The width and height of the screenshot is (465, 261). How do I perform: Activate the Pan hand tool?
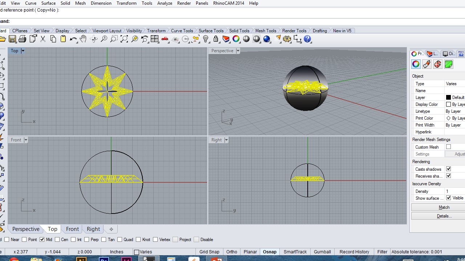coord(84,39)
